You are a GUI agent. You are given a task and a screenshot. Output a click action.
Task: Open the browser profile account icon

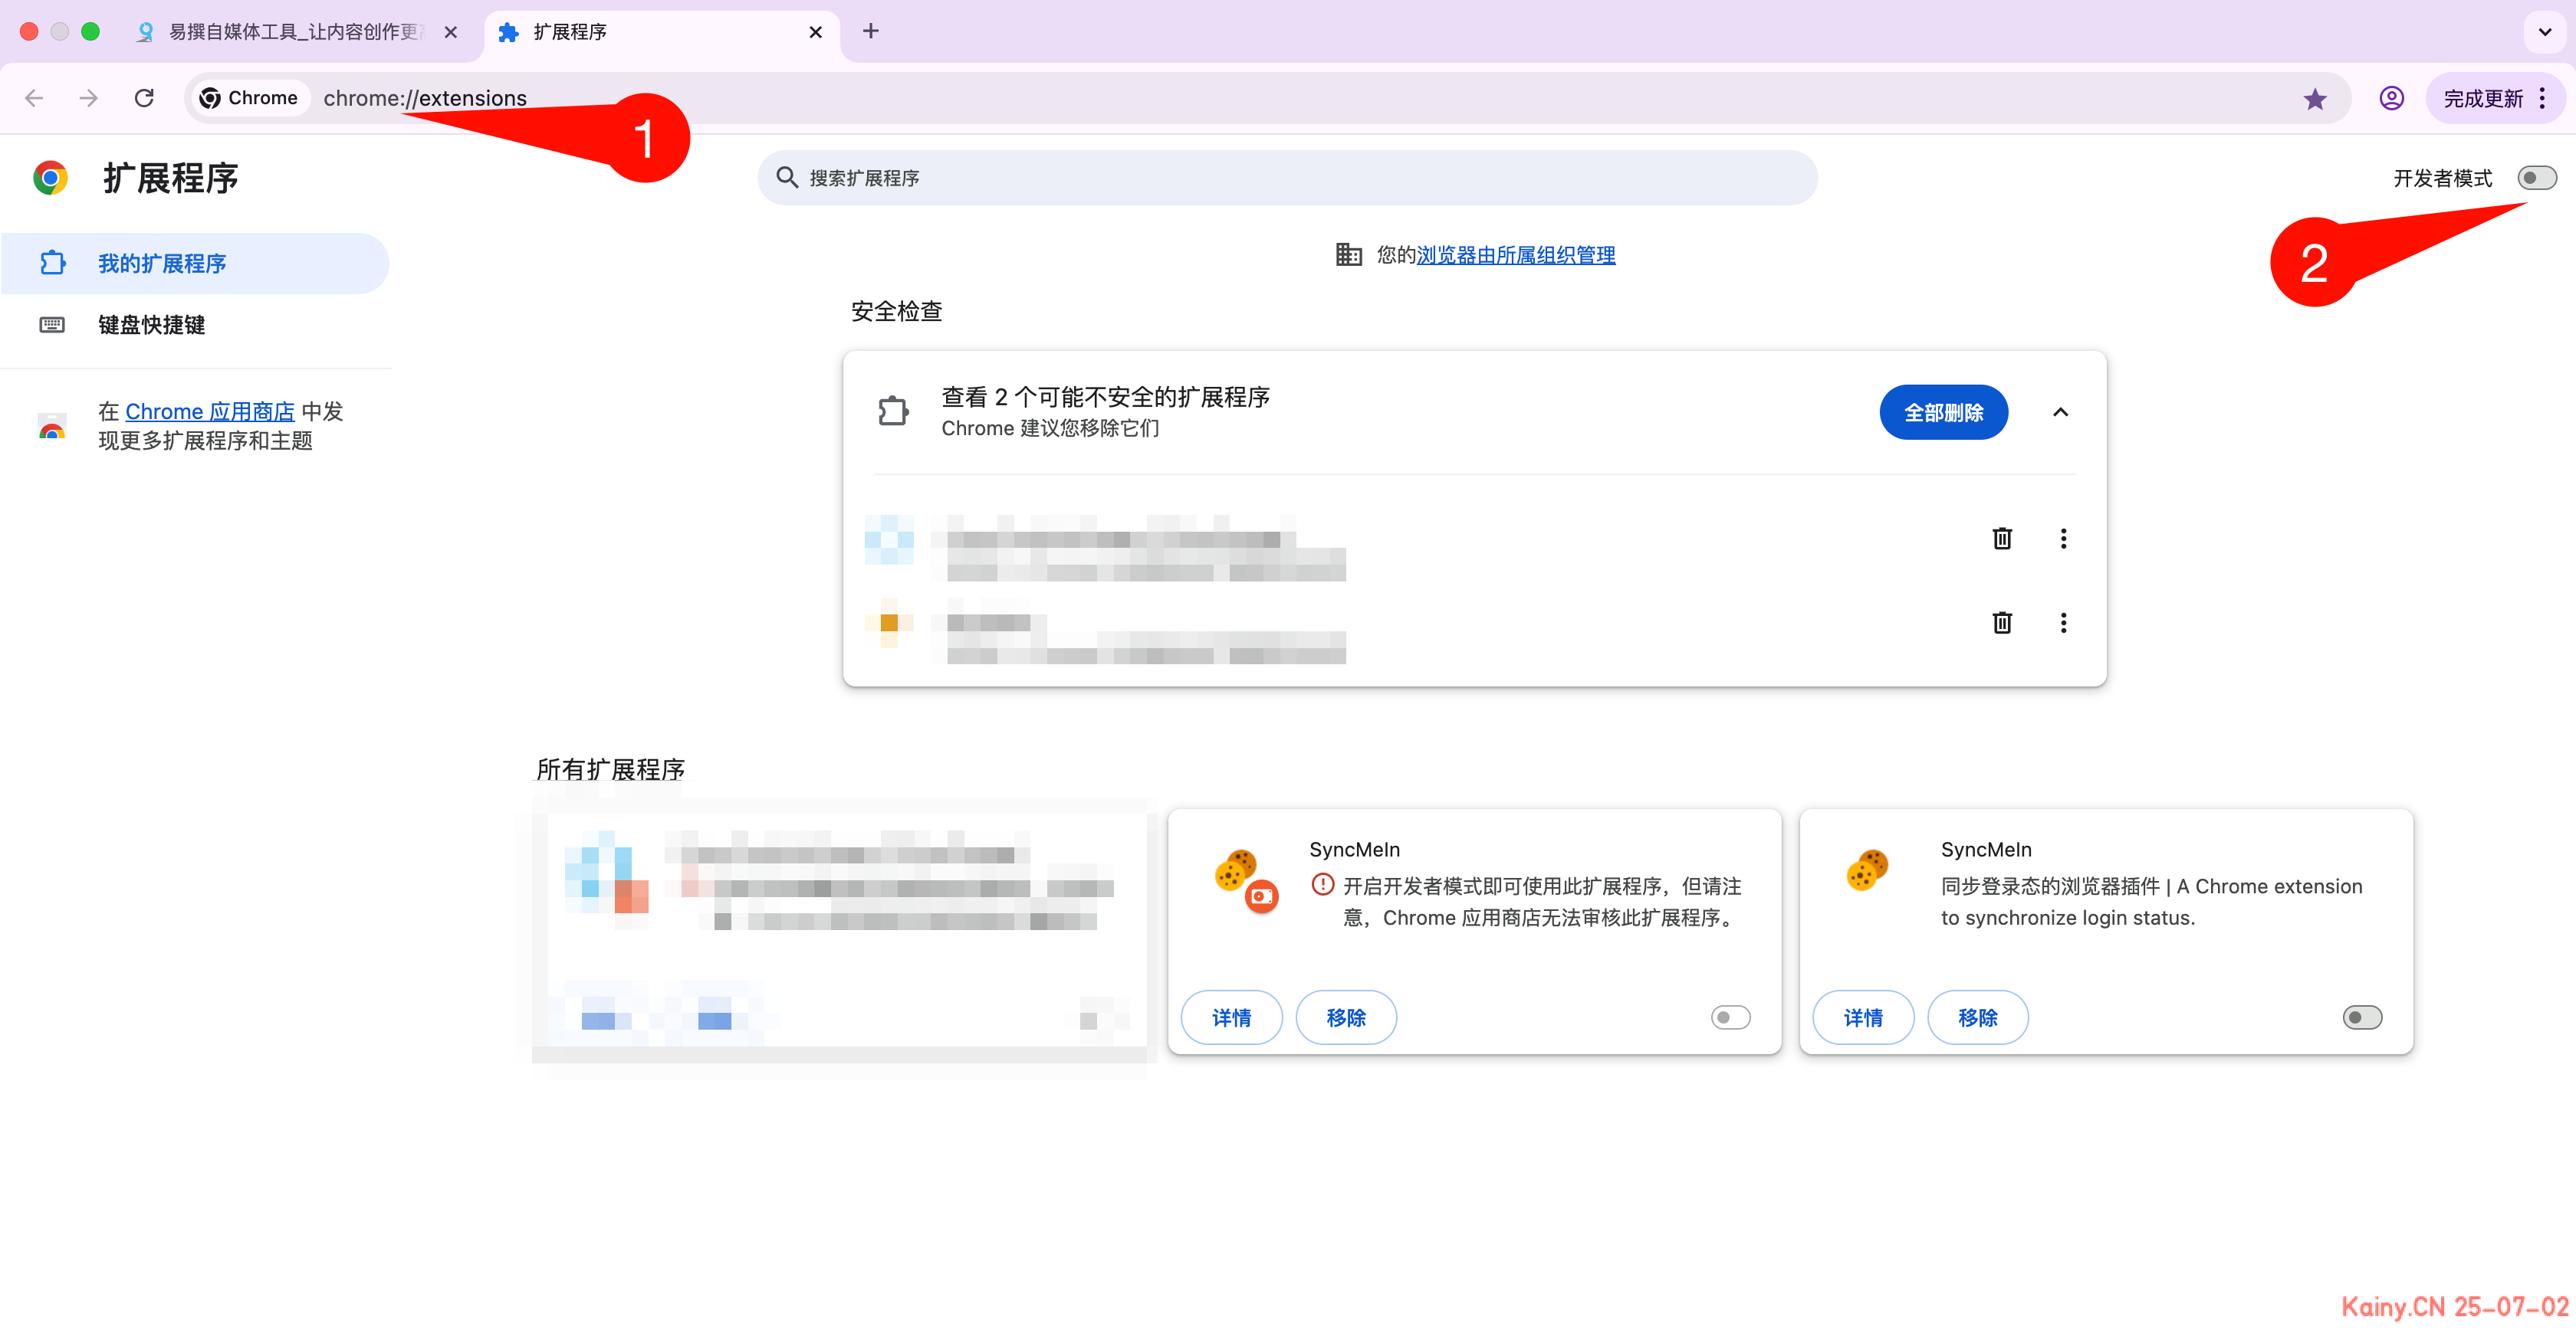point(2391,97)
